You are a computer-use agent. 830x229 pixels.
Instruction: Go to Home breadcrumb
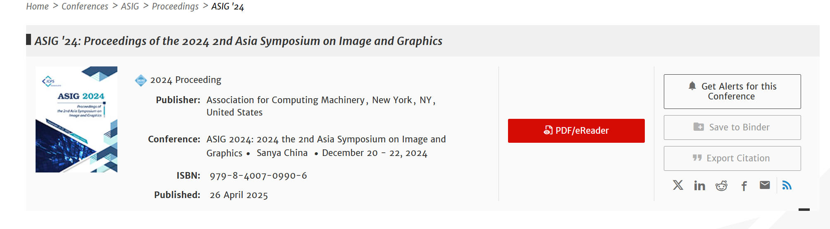[x=37, y=7]
